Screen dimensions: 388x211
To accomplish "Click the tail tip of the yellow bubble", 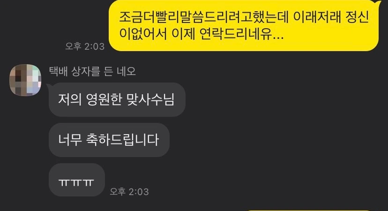I will [379, 2].
